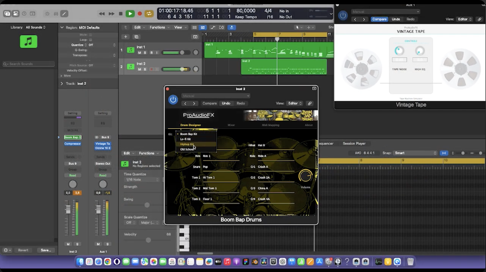Viewport: 486px width, 272px height.
Task: Bypass Vintage Tape plugin with power button
Action: point(343,15)
